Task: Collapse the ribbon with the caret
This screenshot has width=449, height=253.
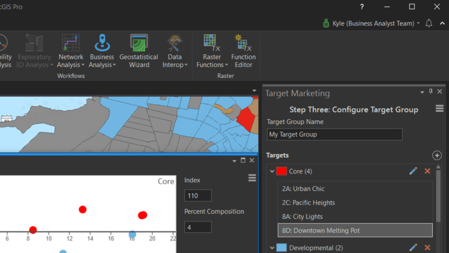Action: coord(442,23)
